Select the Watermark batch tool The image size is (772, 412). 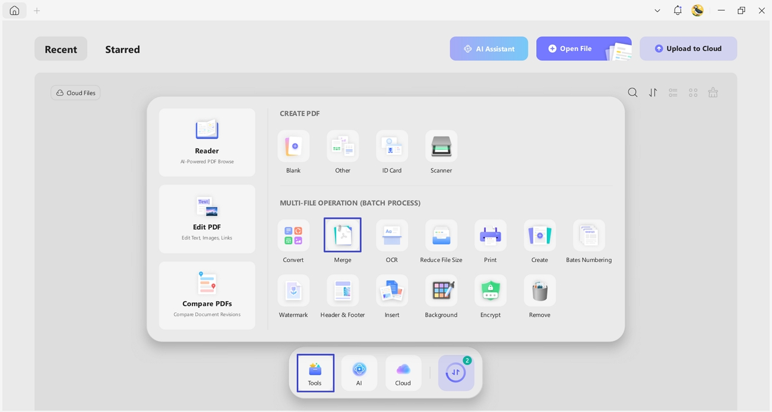coord(293,297)
